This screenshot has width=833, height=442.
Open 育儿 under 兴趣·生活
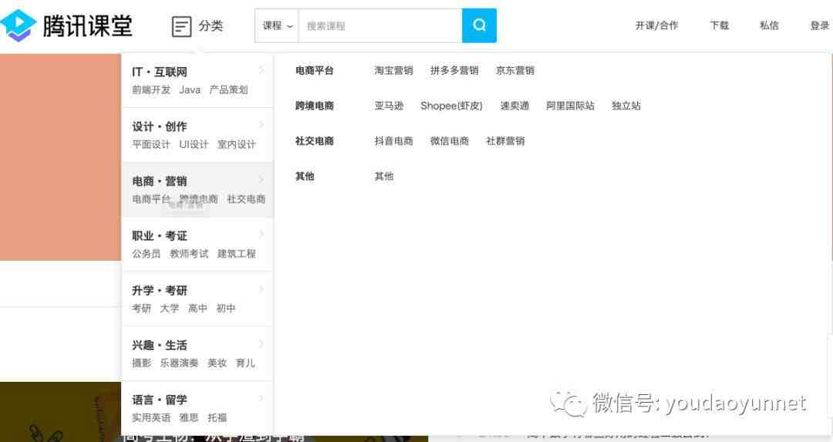pyautogui.click(x=245, y=363)
